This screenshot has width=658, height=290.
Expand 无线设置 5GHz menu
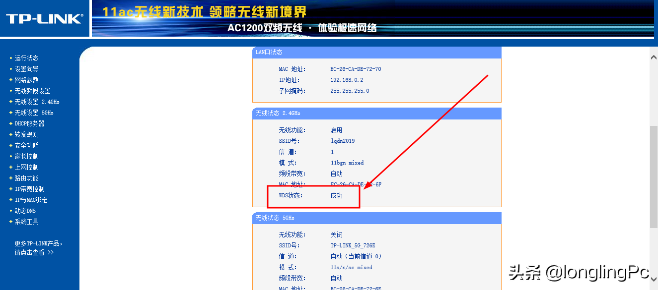point(34,113)
